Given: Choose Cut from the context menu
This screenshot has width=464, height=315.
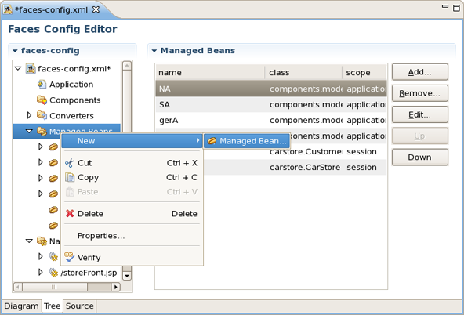Looking at the screenshot, I should (x=132, y=163).
